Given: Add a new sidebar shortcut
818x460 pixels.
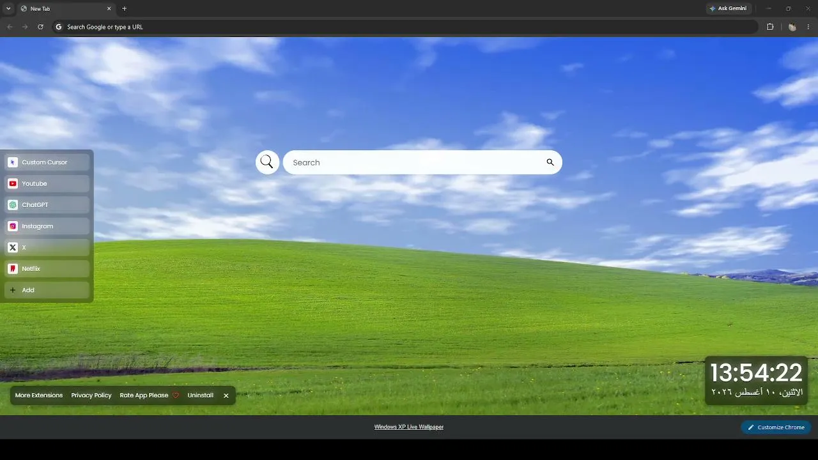Looking at the screenshot, I should (47, 290).
